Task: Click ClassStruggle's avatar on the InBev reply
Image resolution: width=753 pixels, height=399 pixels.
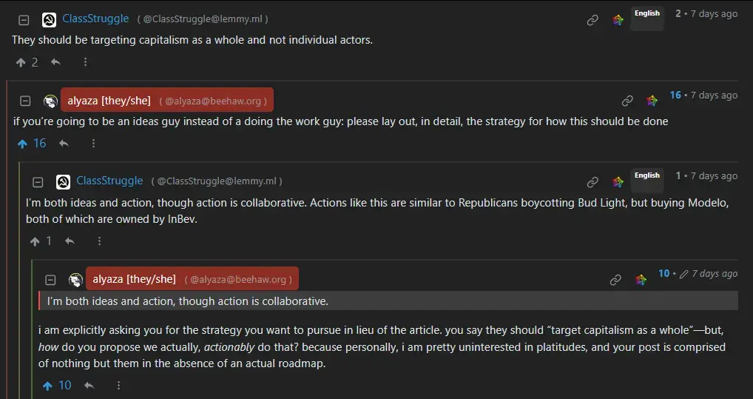Action: click(x=63, y=181)
